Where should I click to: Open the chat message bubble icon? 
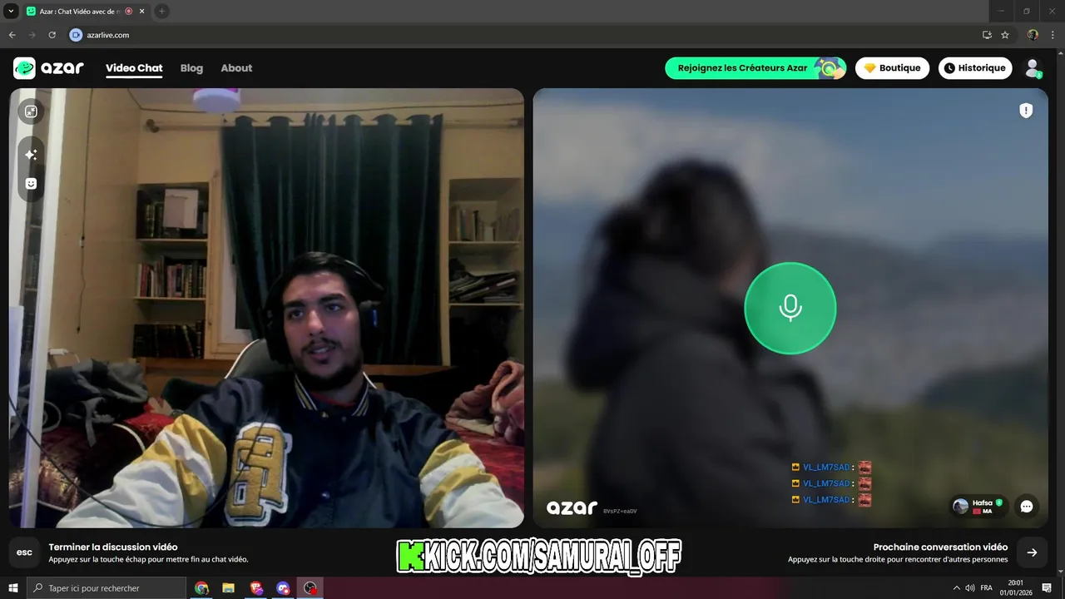[1027, 506]
